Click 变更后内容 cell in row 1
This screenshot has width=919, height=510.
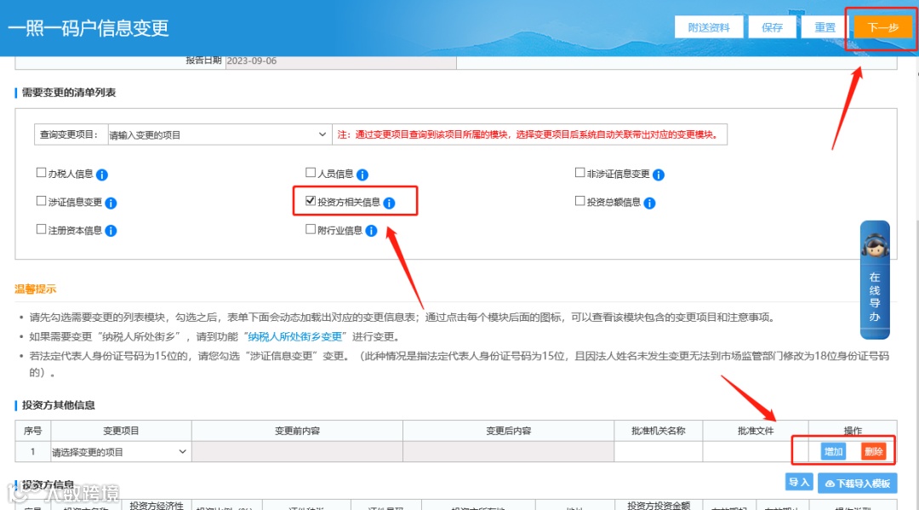point(508,452)
